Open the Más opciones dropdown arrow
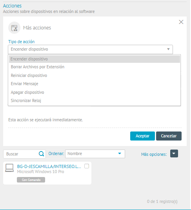 (x=174, y=153)
